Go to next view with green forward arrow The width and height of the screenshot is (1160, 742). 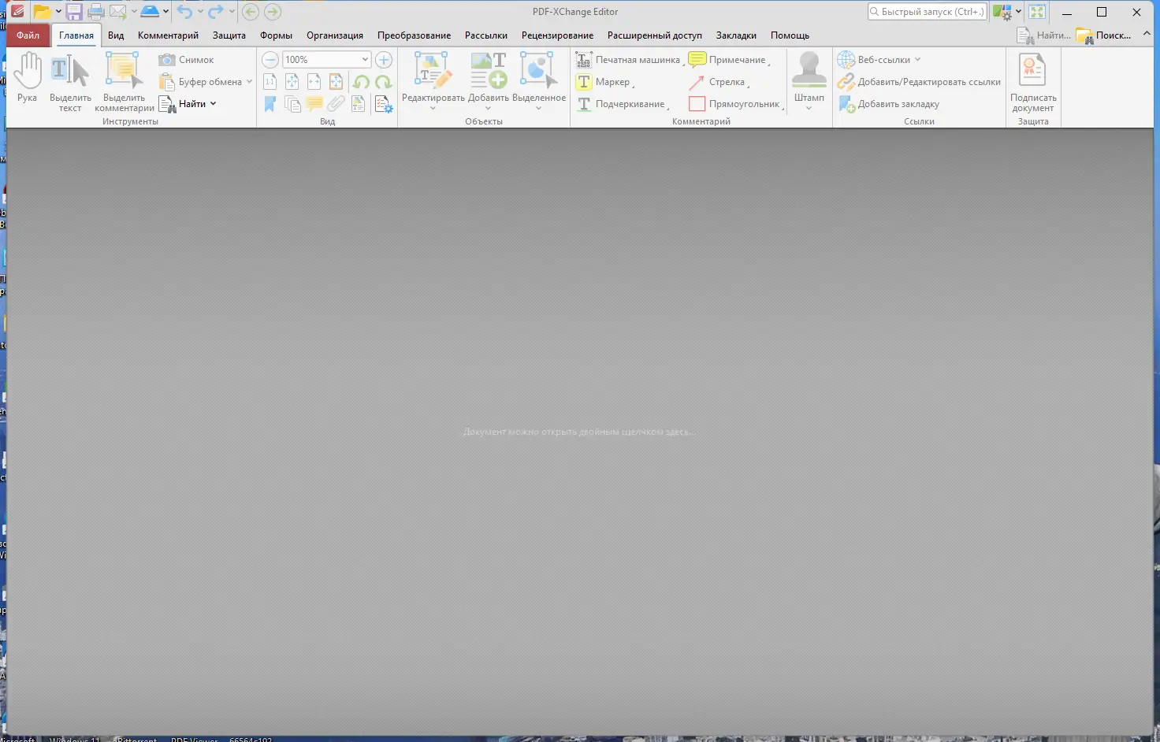(273, 12)
